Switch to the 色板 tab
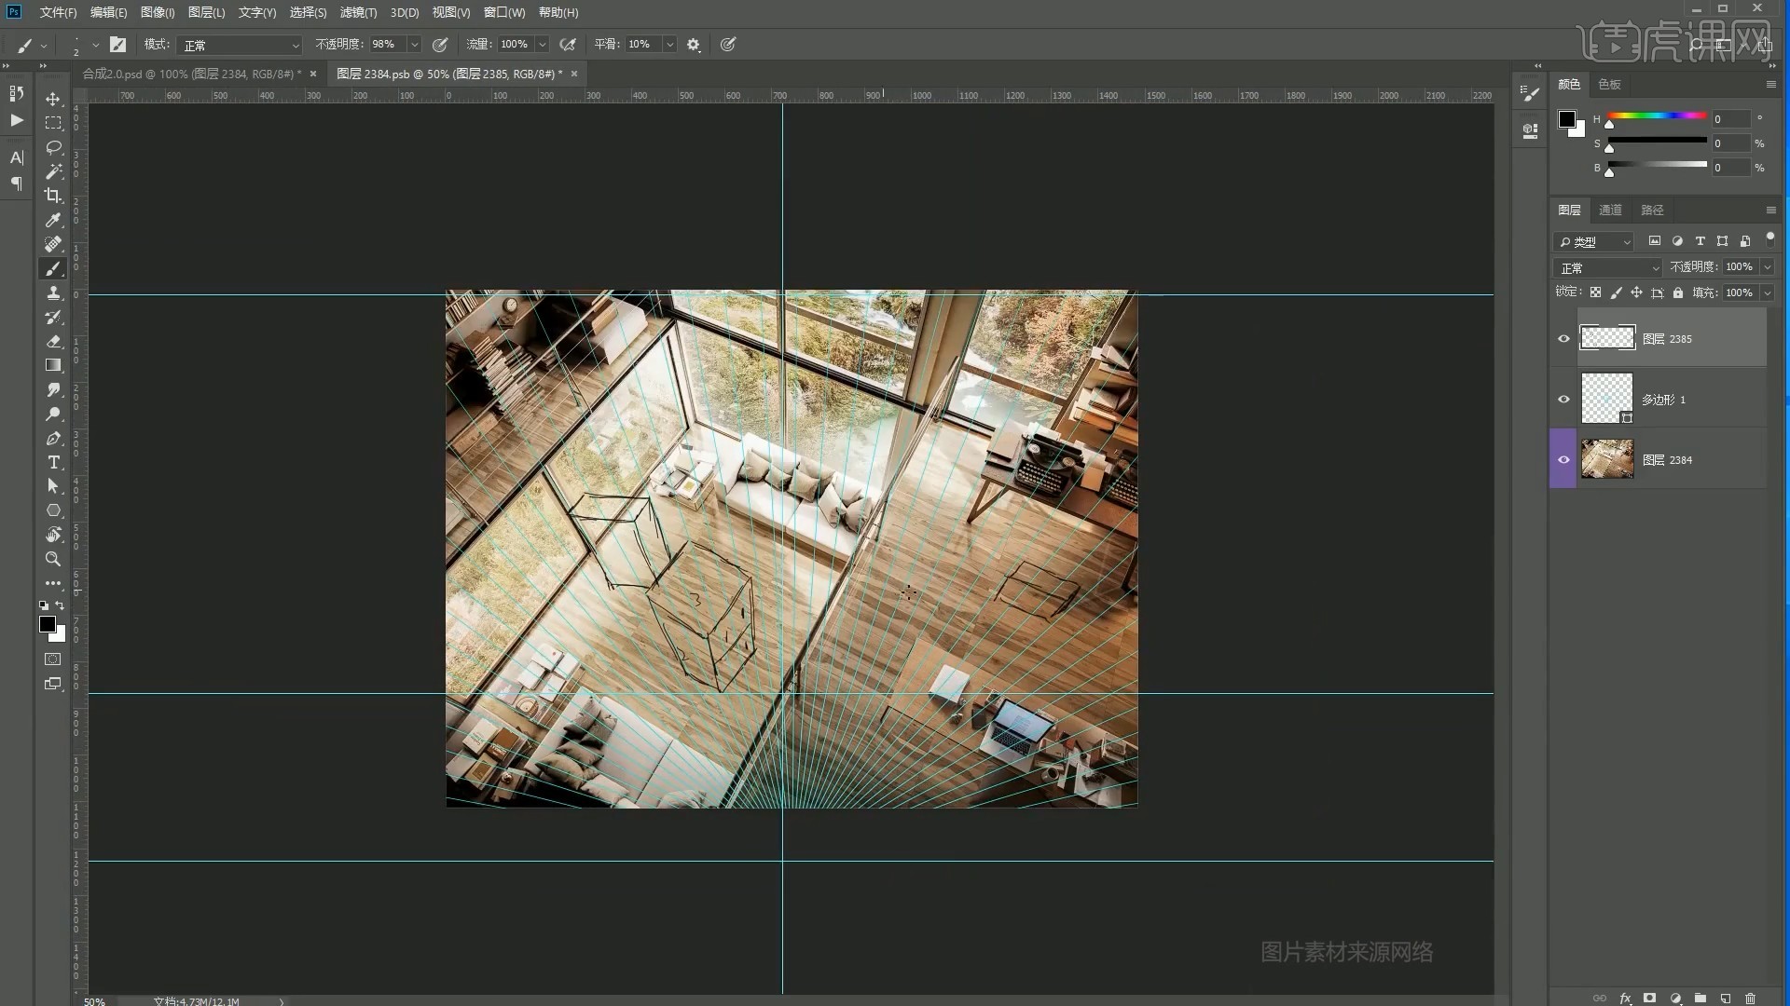 coord(1609,84)
